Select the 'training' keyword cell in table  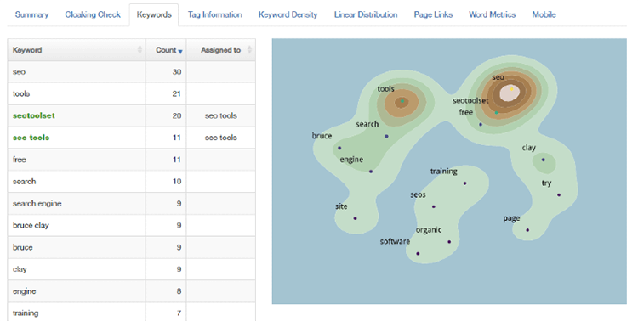pos(77,313)
